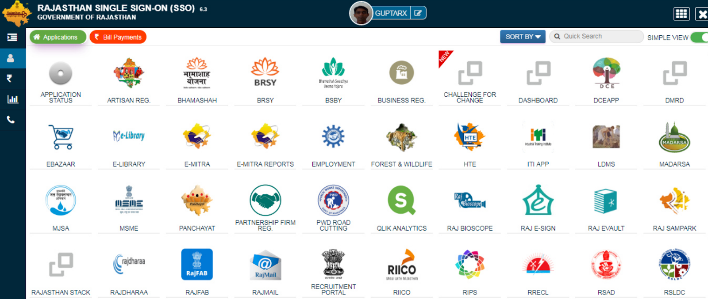This screenshot has width=708, height=299.
Task: Open the RajFAB app icon
Action: coord(197,265)
